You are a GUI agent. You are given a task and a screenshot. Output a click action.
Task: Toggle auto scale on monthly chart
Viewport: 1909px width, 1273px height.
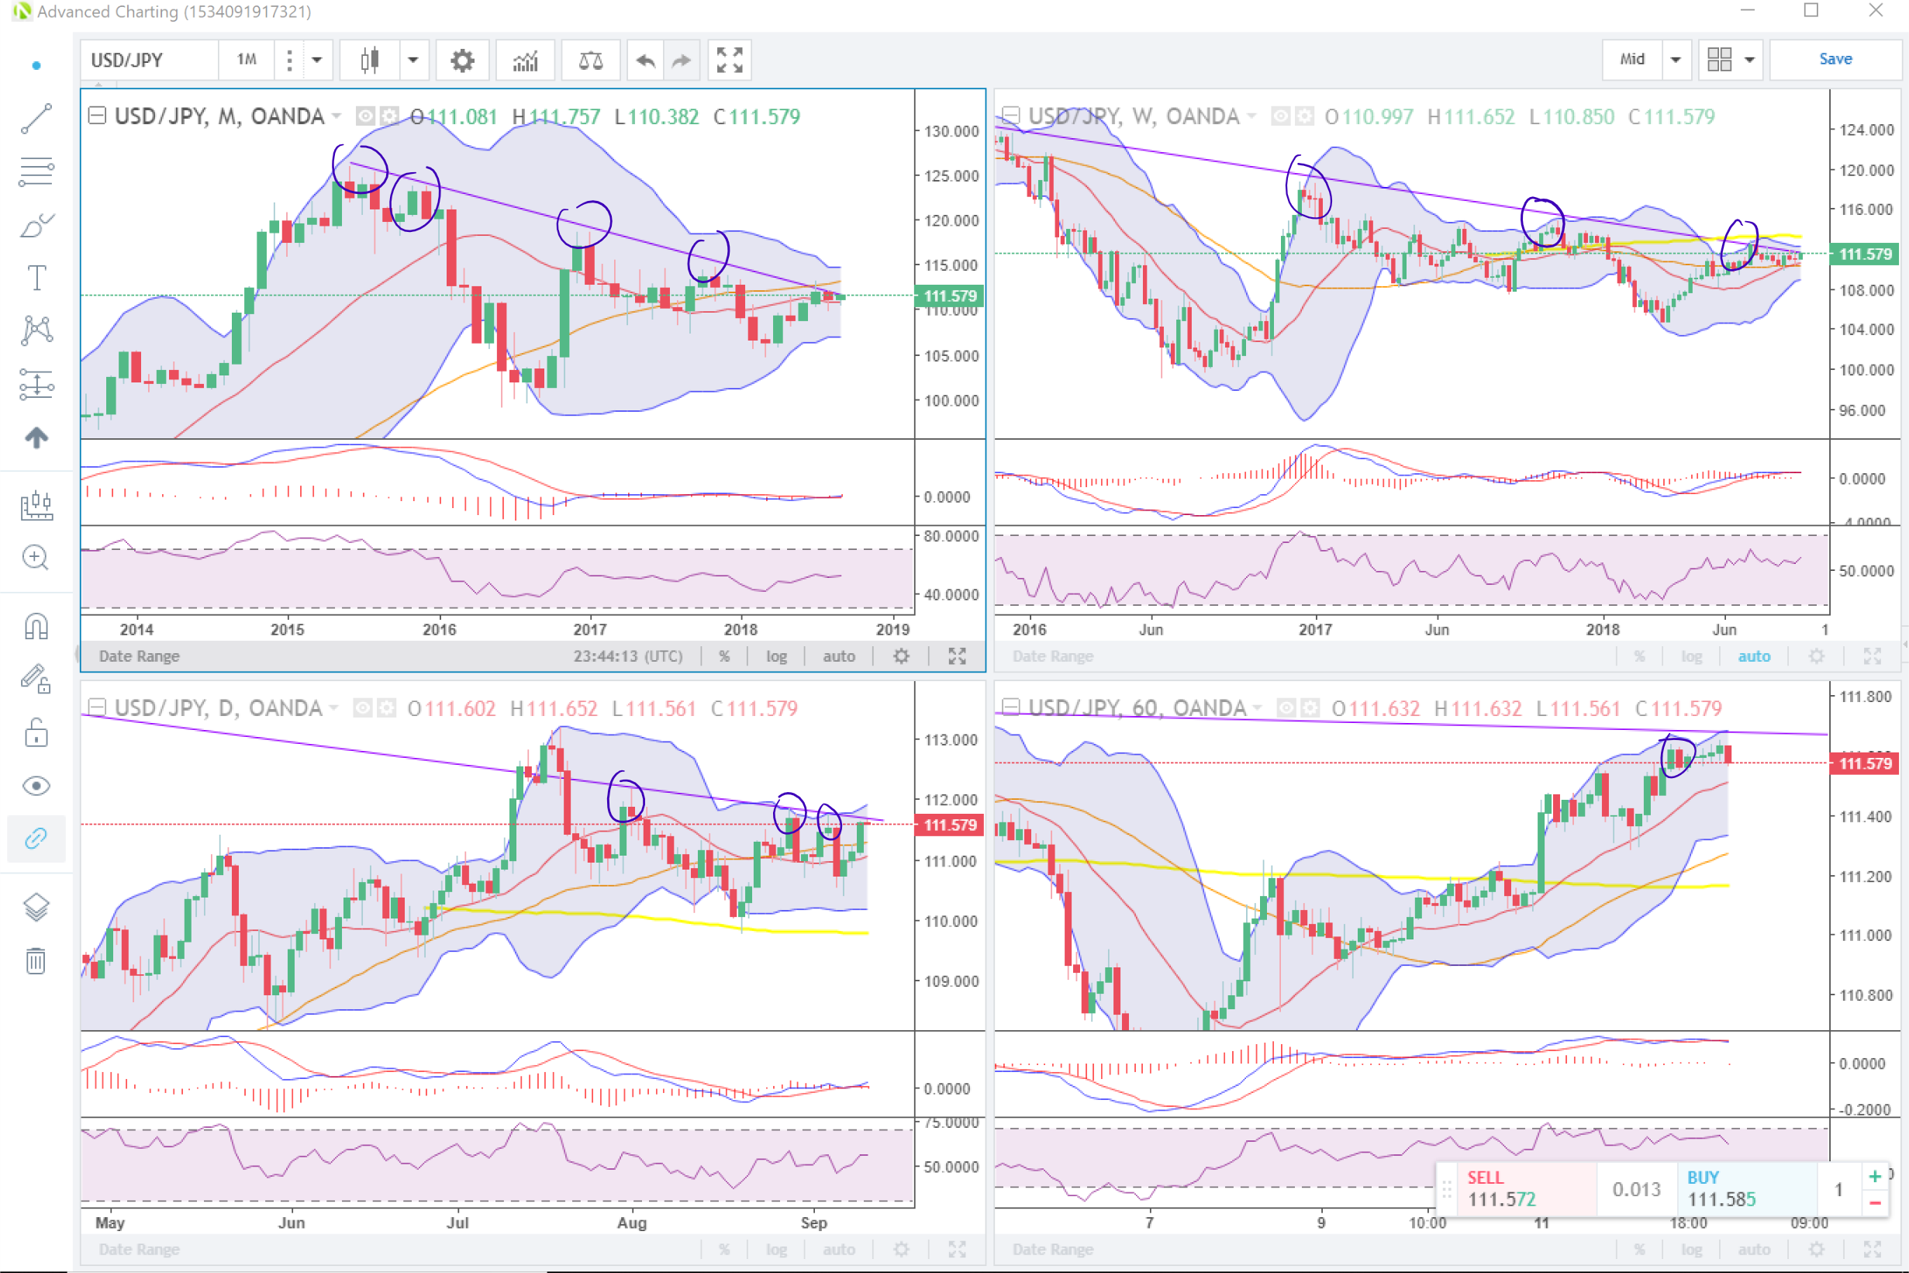(x=838, y=656)
